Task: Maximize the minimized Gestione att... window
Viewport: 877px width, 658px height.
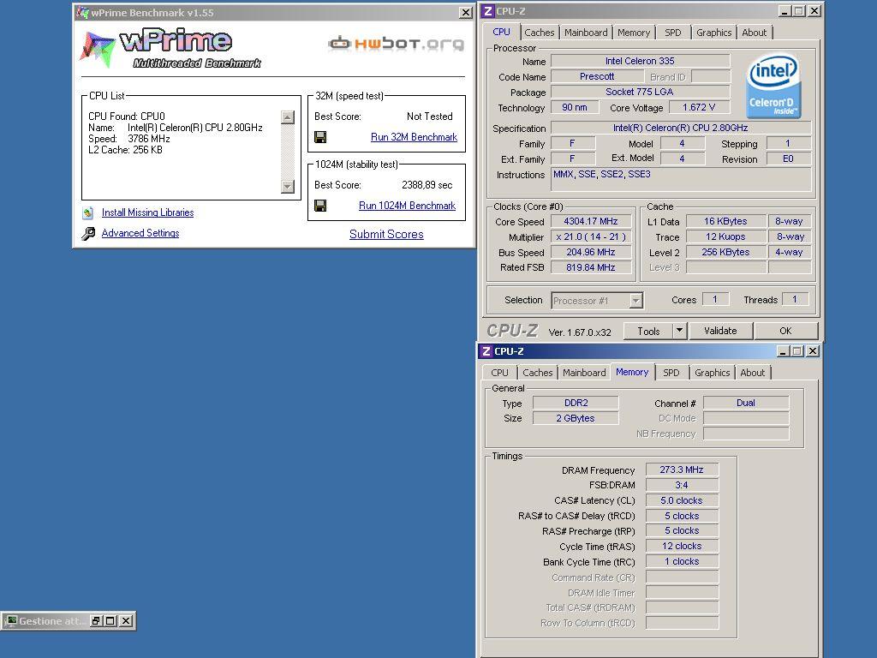Action: click(110, 621)
